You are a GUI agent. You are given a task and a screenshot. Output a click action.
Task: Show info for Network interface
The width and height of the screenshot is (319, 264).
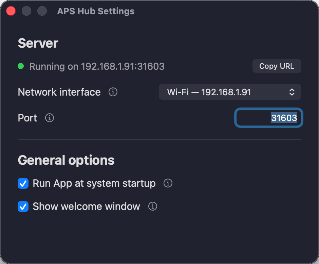[113, 92]
